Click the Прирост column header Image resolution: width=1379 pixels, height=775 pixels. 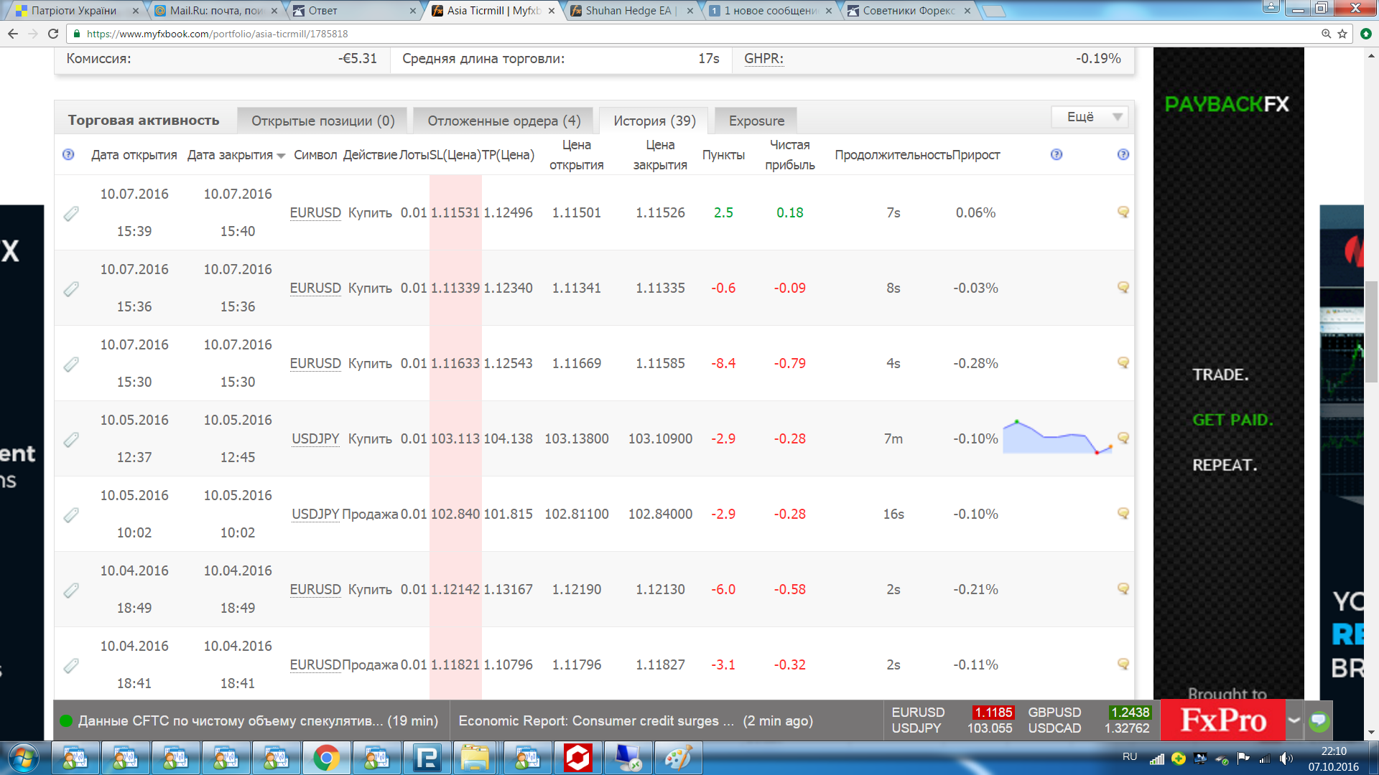point(976,155)
